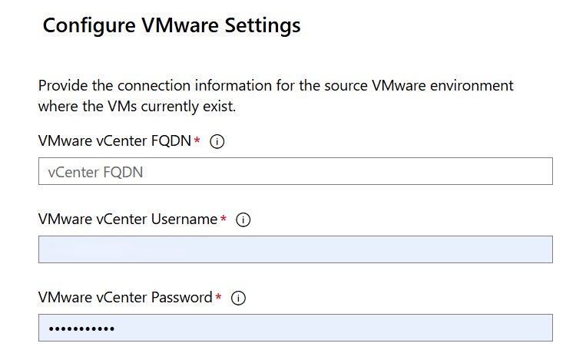The width and height of the screenshot is (586, 363).
Task: Focus the vCenter FQDN input field
Action: tap(295, 171)
